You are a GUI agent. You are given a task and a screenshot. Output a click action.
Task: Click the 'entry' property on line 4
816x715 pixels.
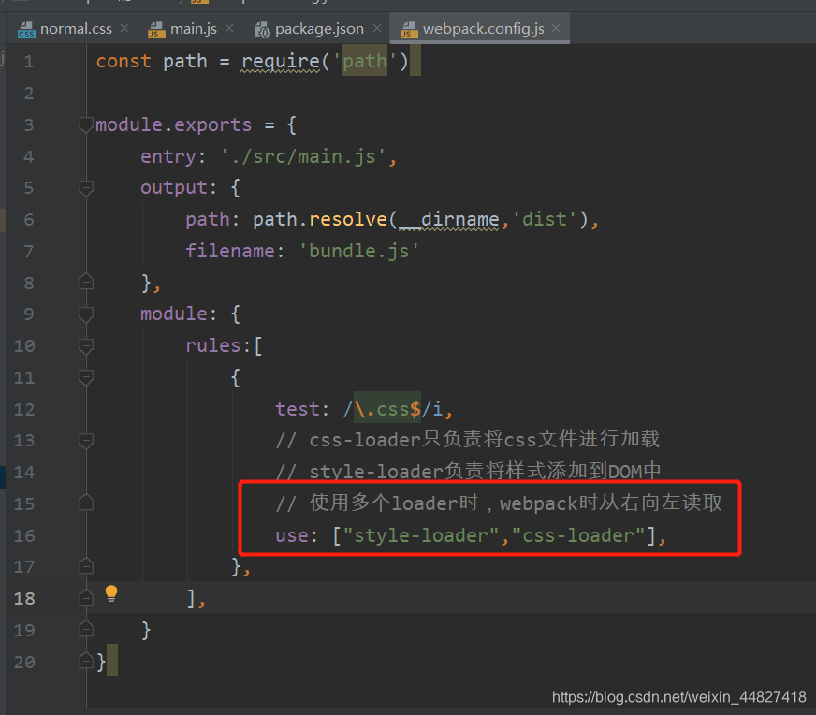tap(168, 156)
